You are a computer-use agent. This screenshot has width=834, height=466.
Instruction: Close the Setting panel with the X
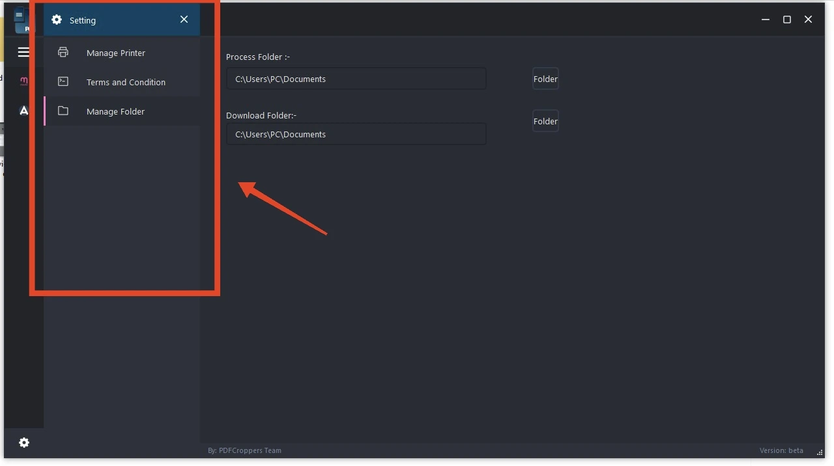[x=184, y=20]
